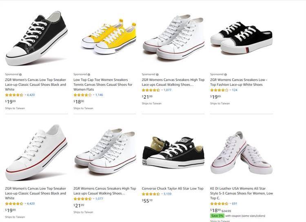The image size is (306, 222).
Task: Open the Converse Chuck Taylor All Star Low Top title
Action: (x=173, y=189)
